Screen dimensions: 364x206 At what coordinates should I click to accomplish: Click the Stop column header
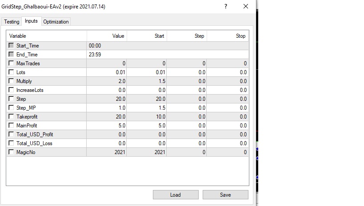(x=227, y=36)
